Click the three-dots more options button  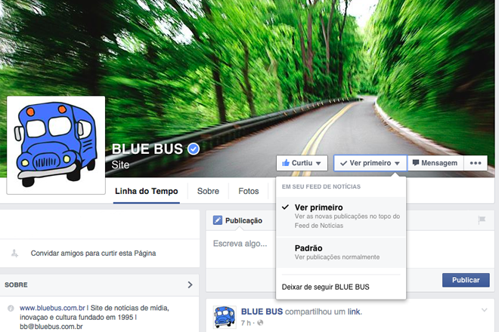point(476,163)
